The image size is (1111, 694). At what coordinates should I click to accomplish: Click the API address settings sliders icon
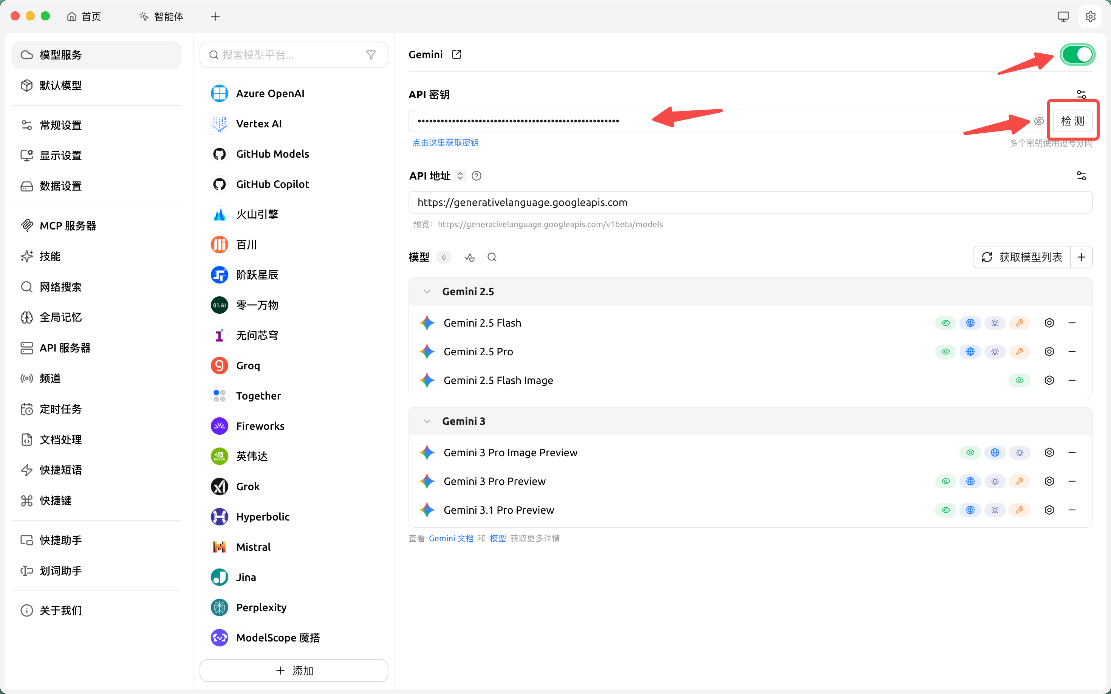point(1081,176)
